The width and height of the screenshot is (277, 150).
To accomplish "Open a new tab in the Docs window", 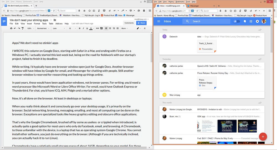I will 36,6.
